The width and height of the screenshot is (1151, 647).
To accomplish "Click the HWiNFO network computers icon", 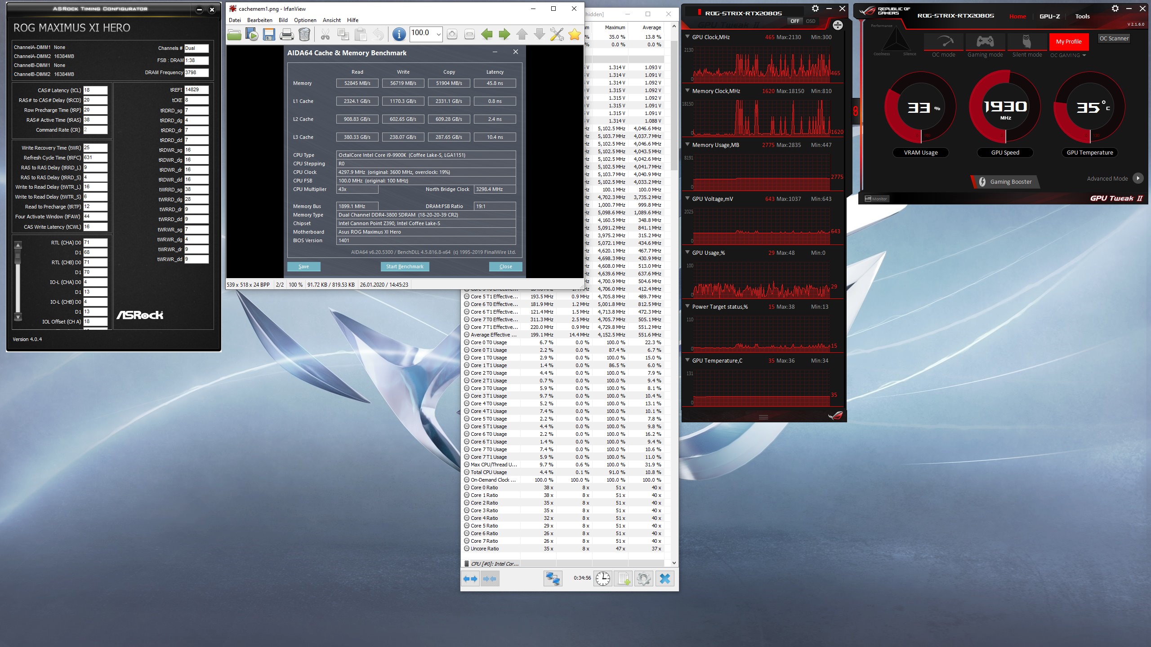I will coord(553,579).
